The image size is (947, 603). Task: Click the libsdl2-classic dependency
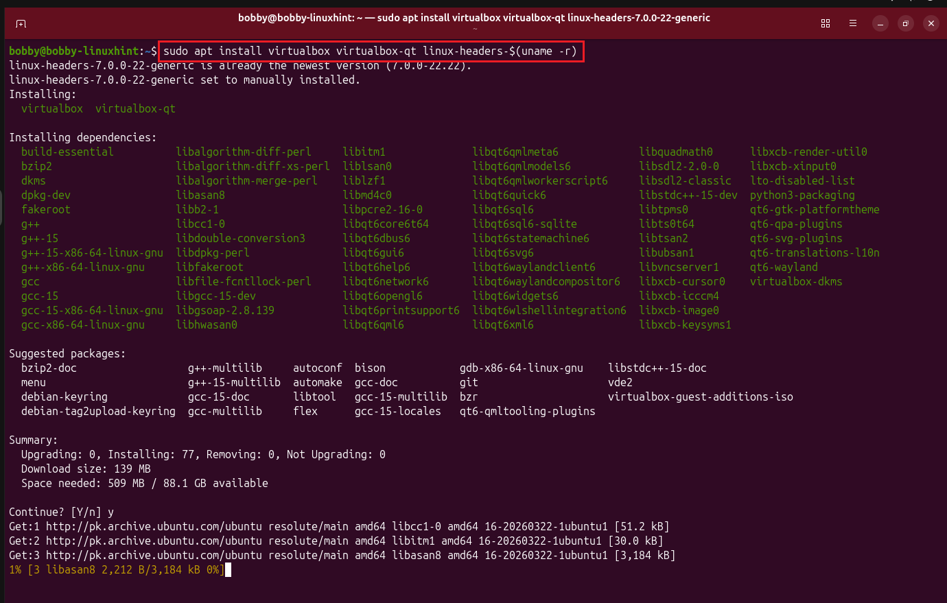tap(685, 180)
